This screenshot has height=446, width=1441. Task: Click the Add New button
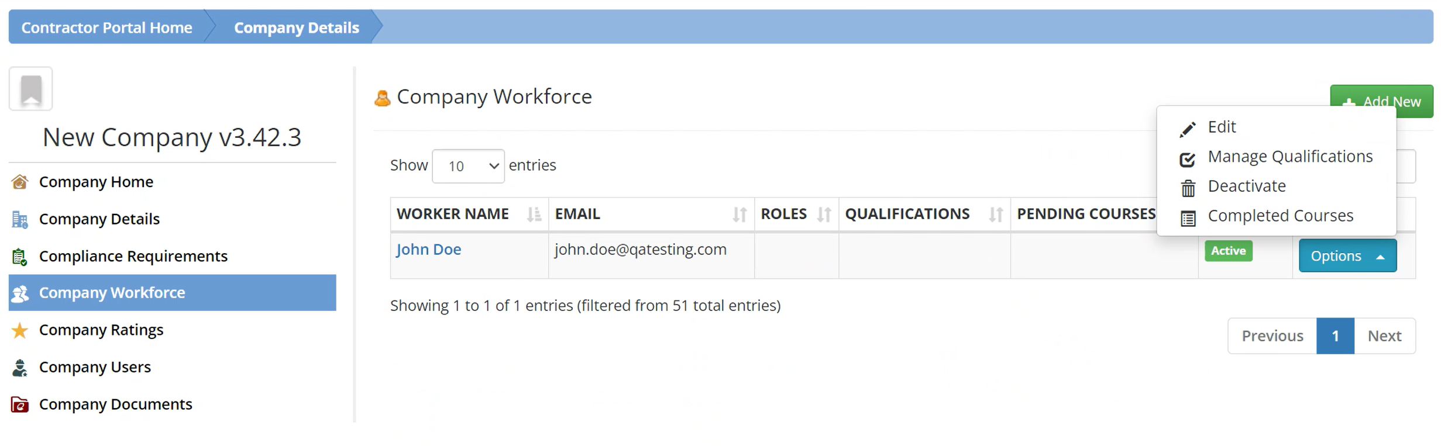(1381, 102)
